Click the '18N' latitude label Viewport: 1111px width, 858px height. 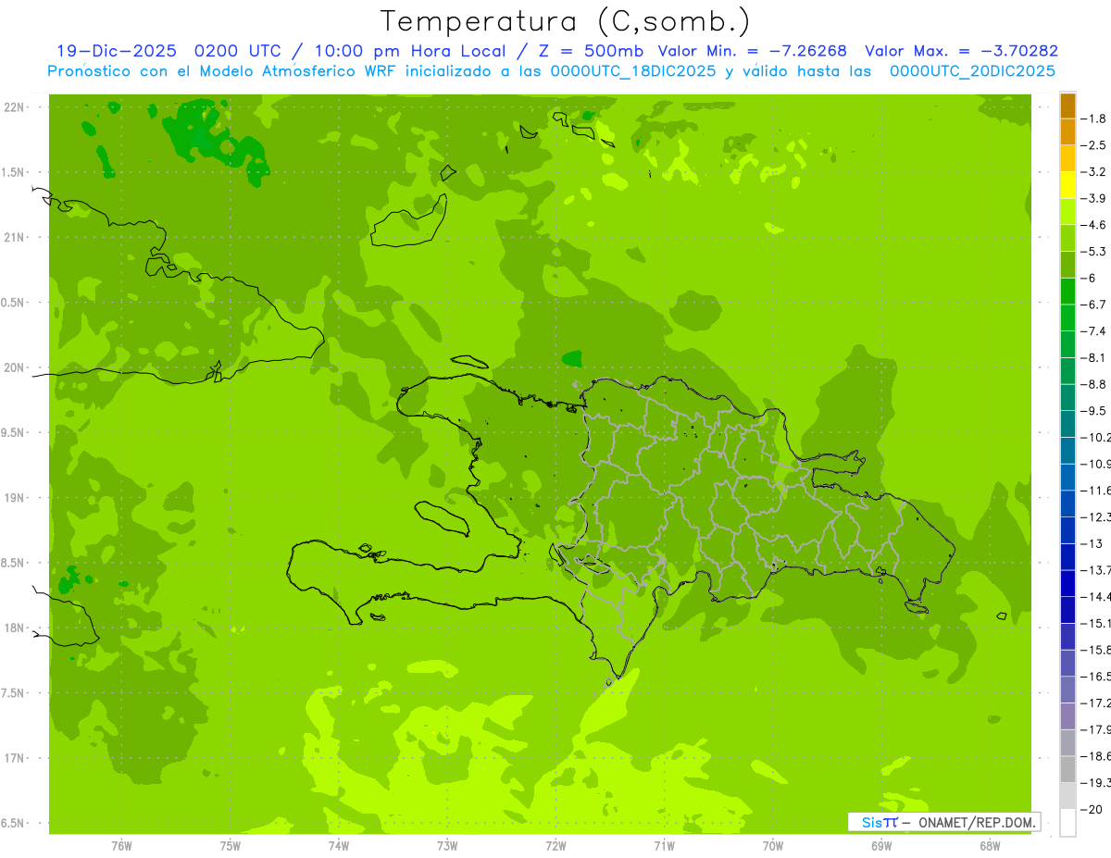tap(16, 628)
